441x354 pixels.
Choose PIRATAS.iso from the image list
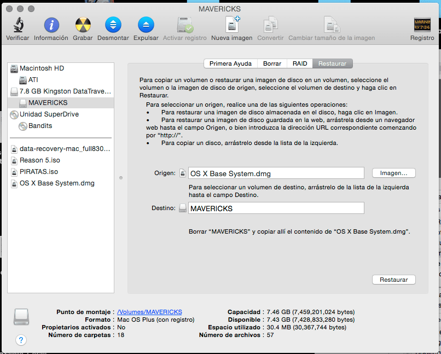pyautogui.click(x=38, y=171)
